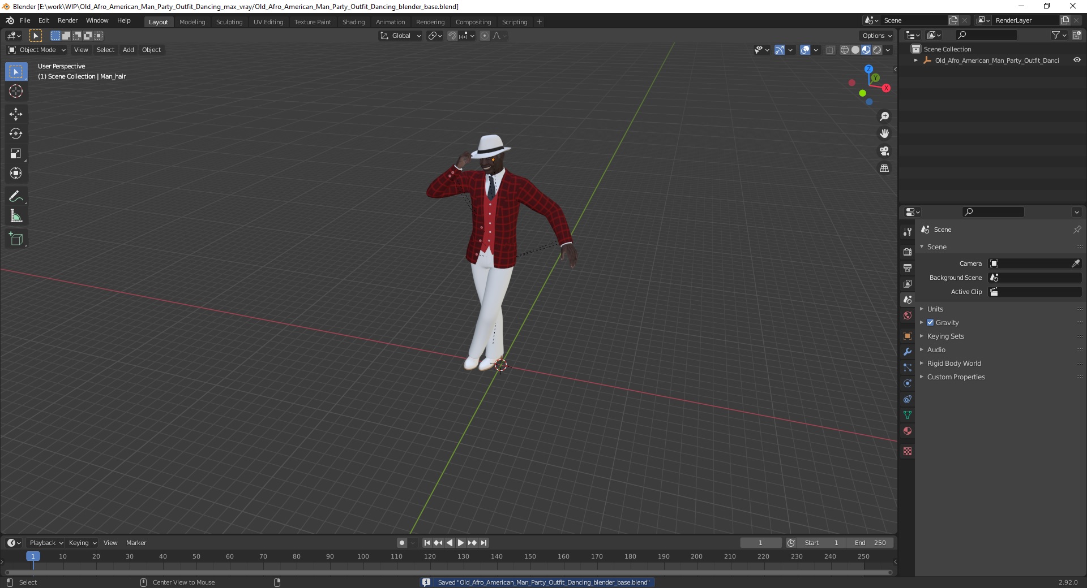Toggle X-Ray mode
1087x588 pixels.
831,50
